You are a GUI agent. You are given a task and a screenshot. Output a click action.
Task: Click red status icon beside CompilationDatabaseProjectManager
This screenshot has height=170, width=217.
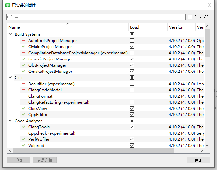tap(24, 53)
